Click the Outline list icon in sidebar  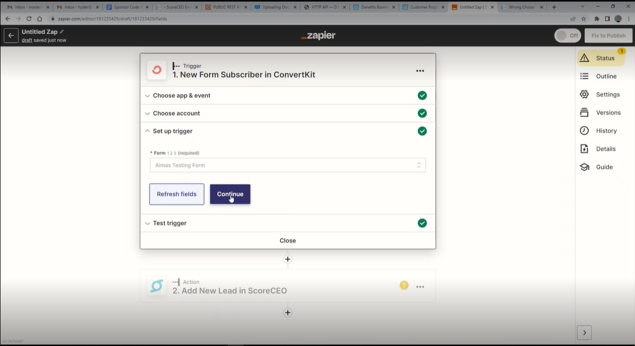pyautogui.click(x=585, y=76)
